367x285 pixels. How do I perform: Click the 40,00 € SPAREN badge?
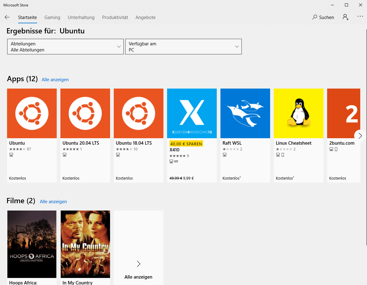(x=186, y=144)
